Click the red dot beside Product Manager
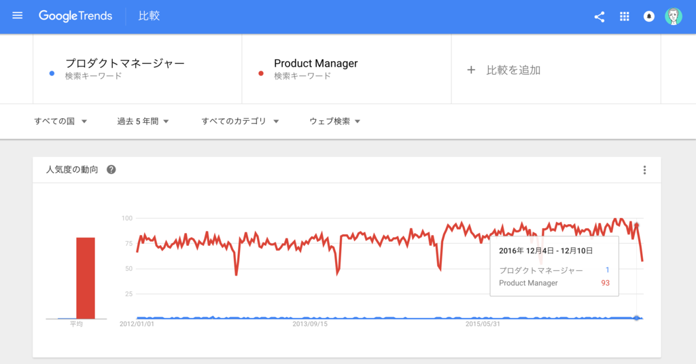The image size is (696, 364). point(261,73)
